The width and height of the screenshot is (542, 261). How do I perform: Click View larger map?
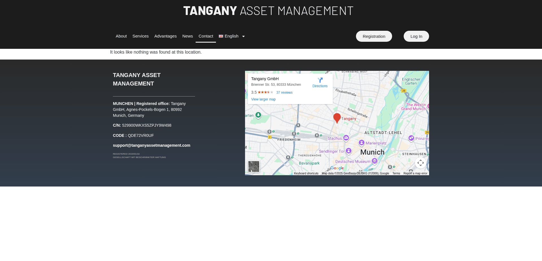(263, 99)
